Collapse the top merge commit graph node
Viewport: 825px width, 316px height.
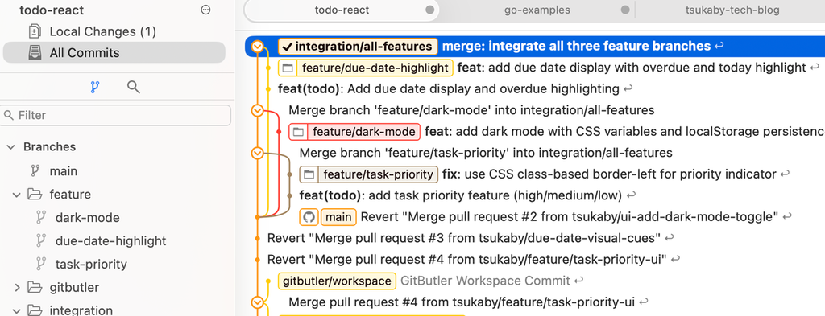pyautogui.click(x=257, y=46)
